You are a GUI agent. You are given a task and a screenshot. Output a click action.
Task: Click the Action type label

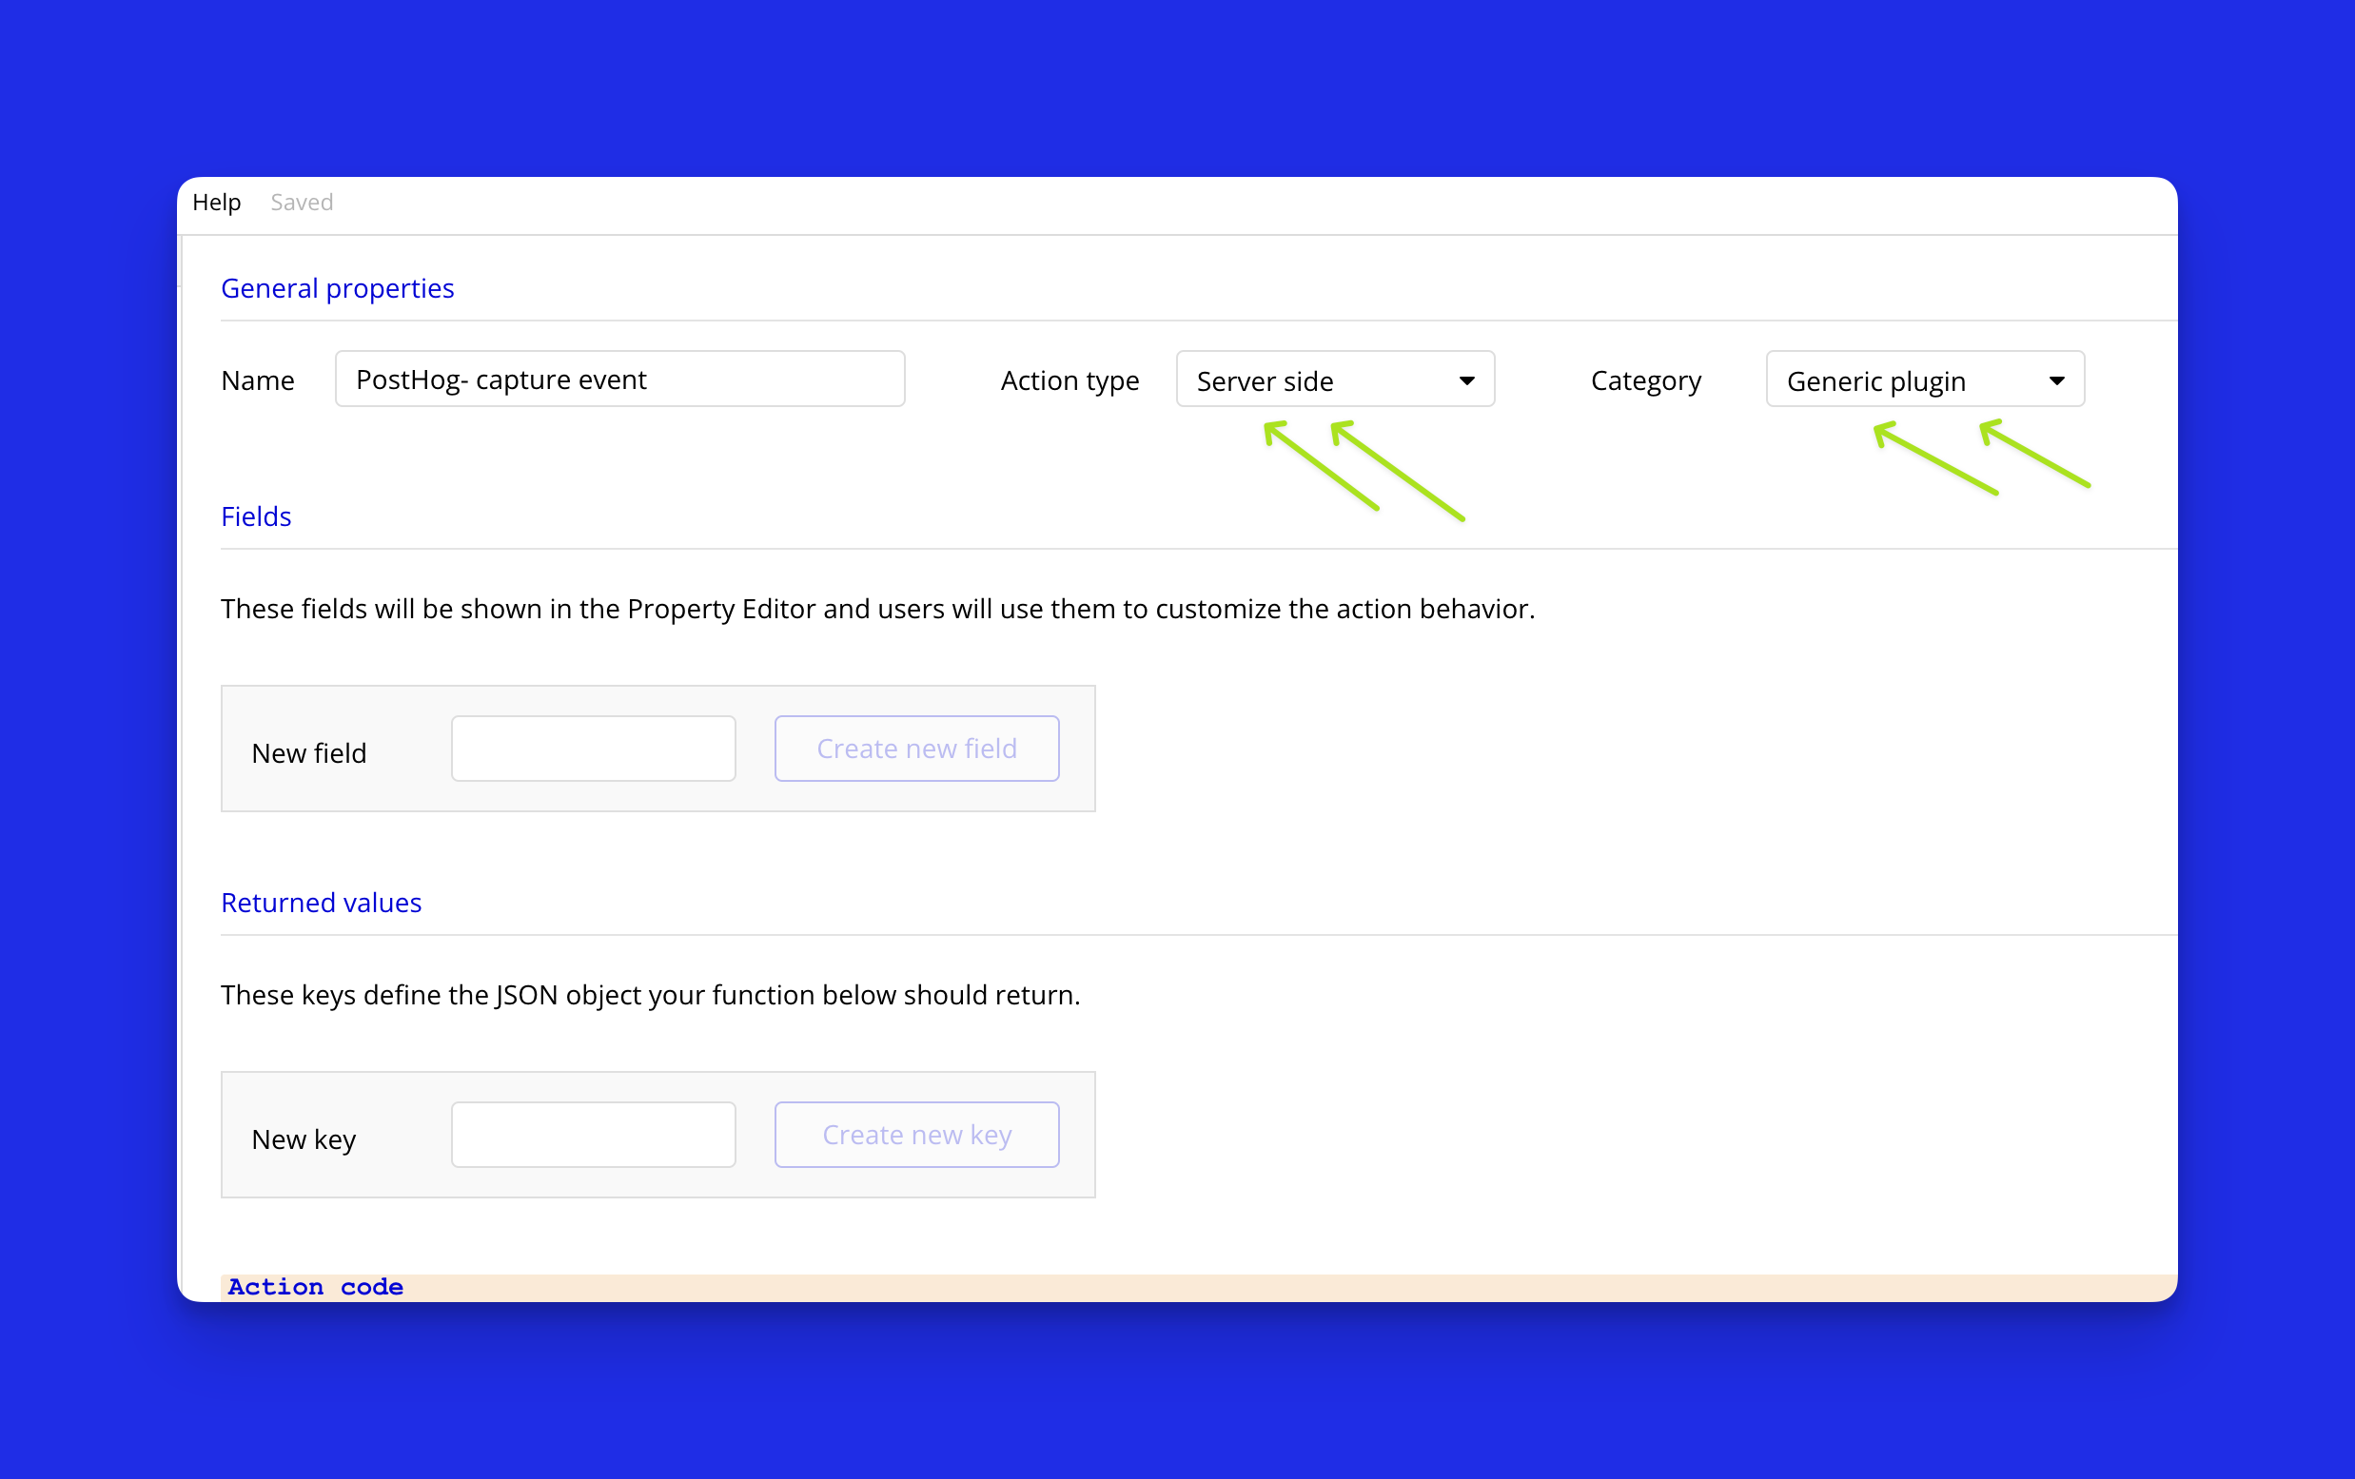(x=1070, y=380)
